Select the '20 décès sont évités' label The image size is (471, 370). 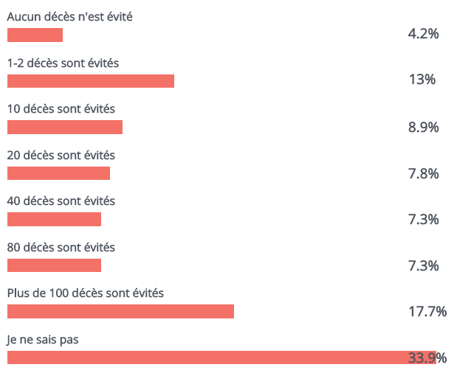61,156
